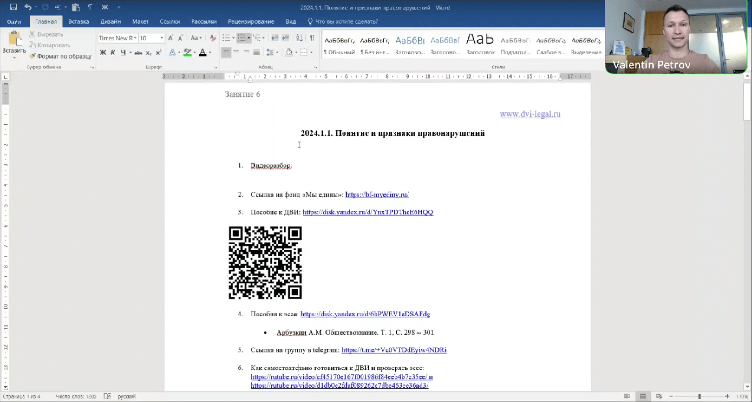
Task: Open the Yandex disk link for Пособие к ДВИ
Action: [368, 212]
